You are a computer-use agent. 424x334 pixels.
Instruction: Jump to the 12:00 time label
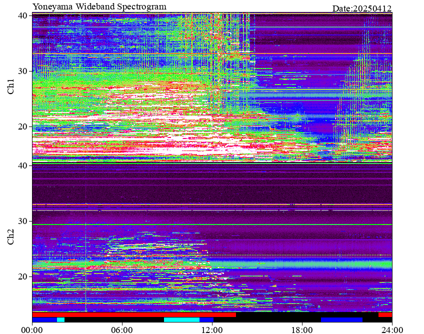coord(212,329)
